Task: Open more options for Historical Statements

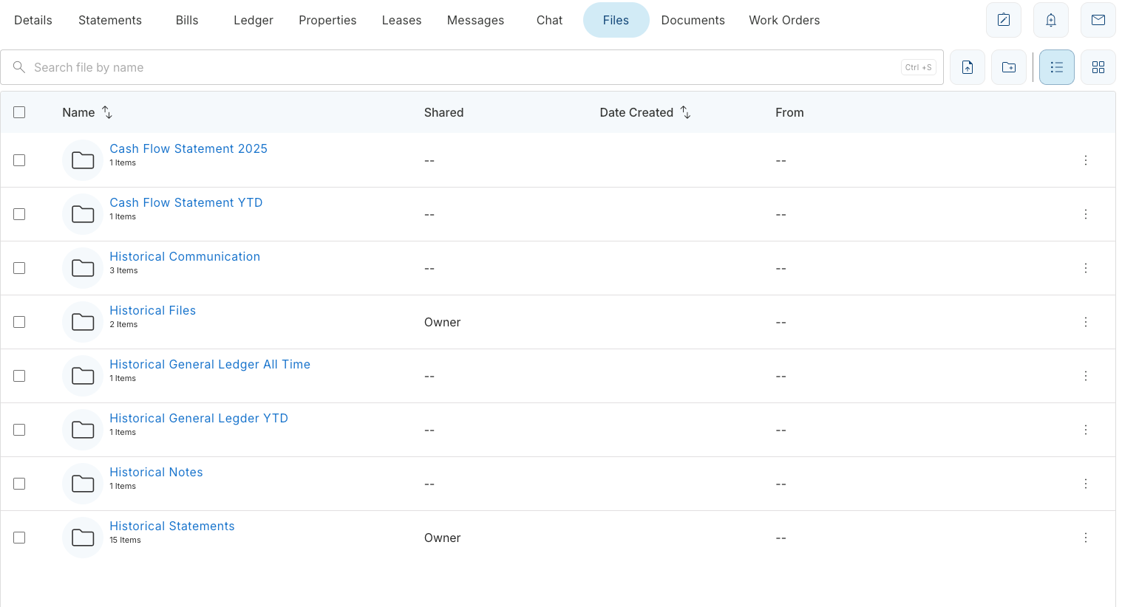Action: (x=1086, y=538)
